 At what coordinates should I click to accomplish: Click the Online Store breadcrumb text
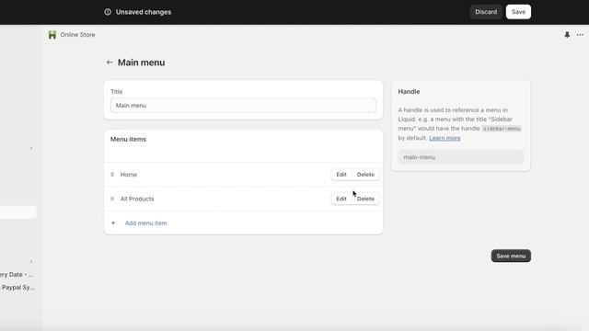tap(77, 35)
